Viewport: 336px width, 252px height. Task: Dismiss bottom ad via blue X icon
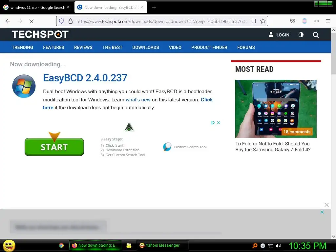(322, 212)
